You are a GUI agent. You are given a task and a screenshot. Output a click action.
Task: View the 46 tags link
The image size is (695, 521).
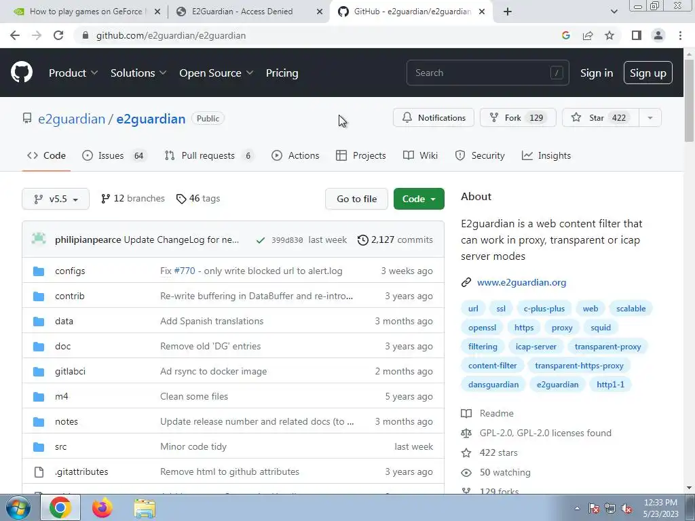198,199
